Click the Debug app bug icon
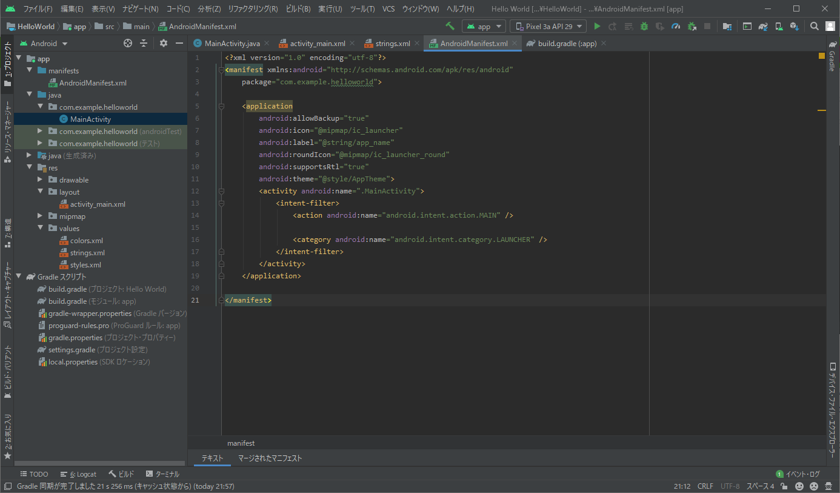The image size is (840, 493). (644, 26)
